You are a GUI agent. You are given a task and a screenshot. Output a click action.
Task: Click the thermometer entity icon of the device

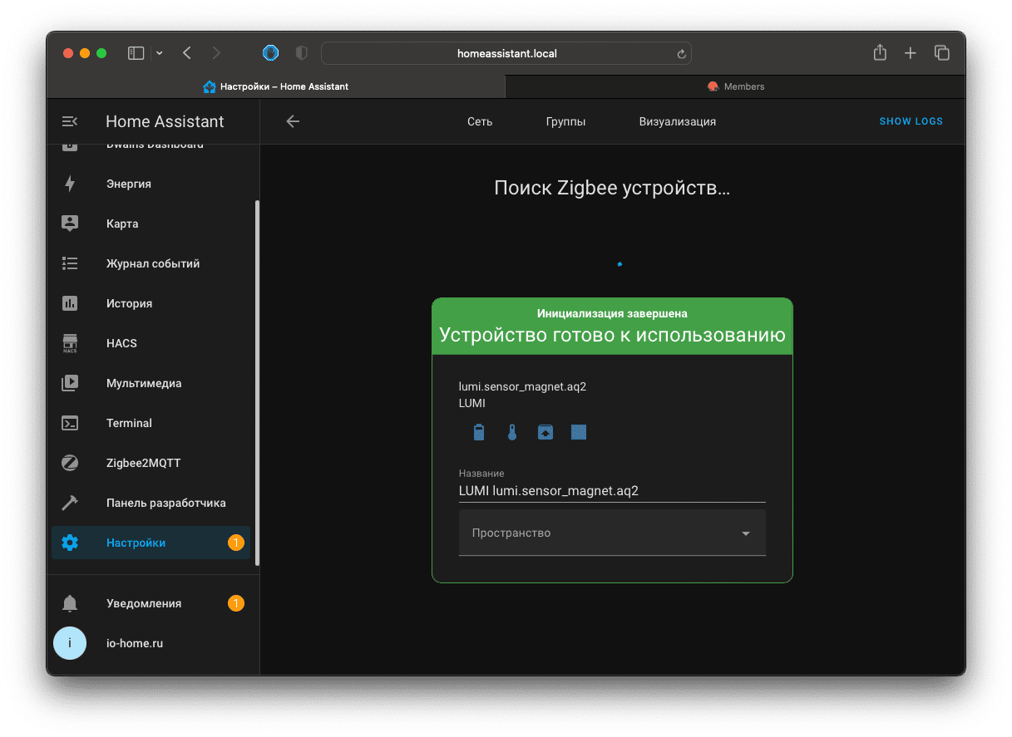coord(512,432)
